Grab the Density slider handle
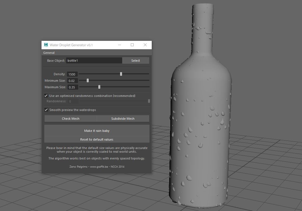 121,74
